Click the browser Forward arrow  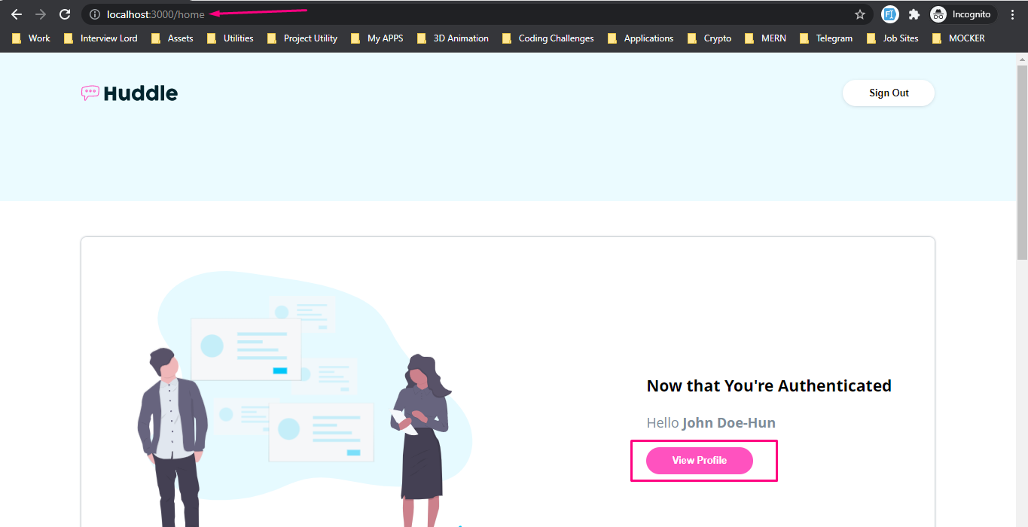point(41,14)
